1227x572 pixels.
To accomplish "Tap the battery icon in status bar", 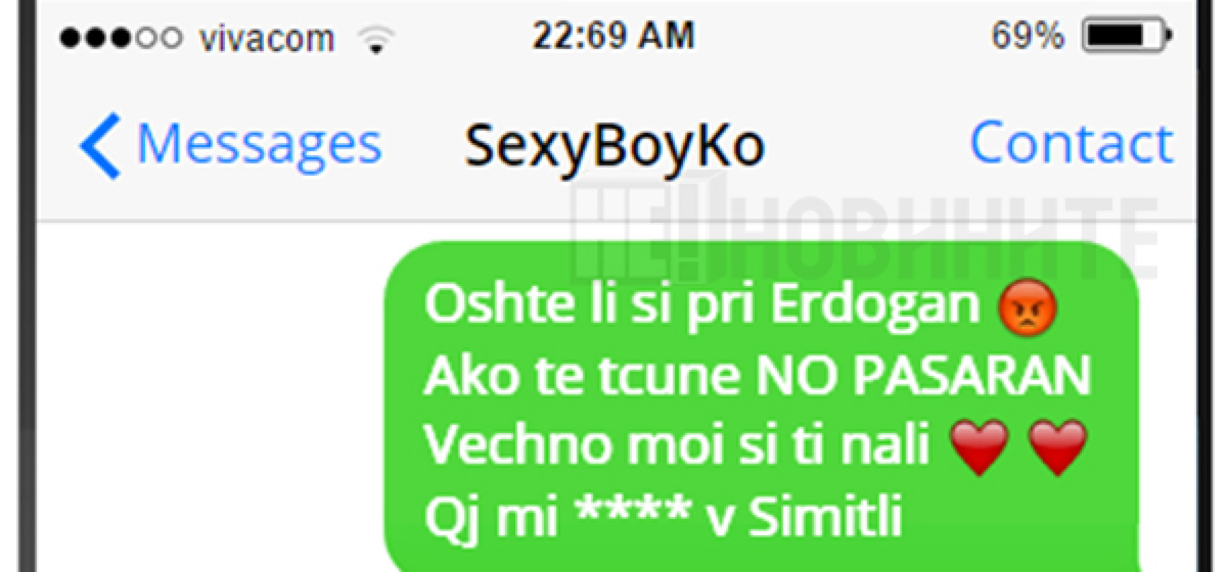I will pos(1127,35).
